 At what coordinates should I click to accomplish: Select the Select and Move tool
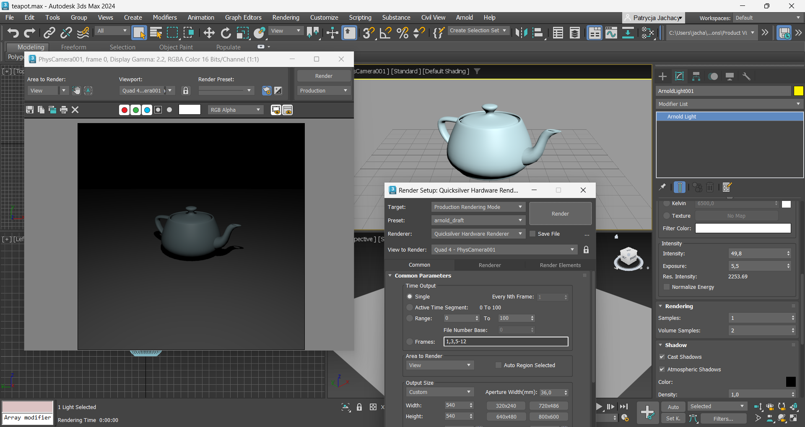click(208, 33)
